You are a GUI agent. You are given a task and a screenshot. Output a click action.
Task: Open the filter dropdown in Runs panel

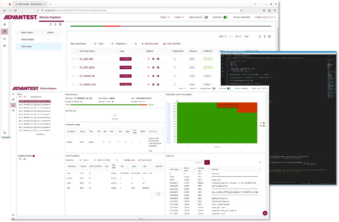(20, 97)
